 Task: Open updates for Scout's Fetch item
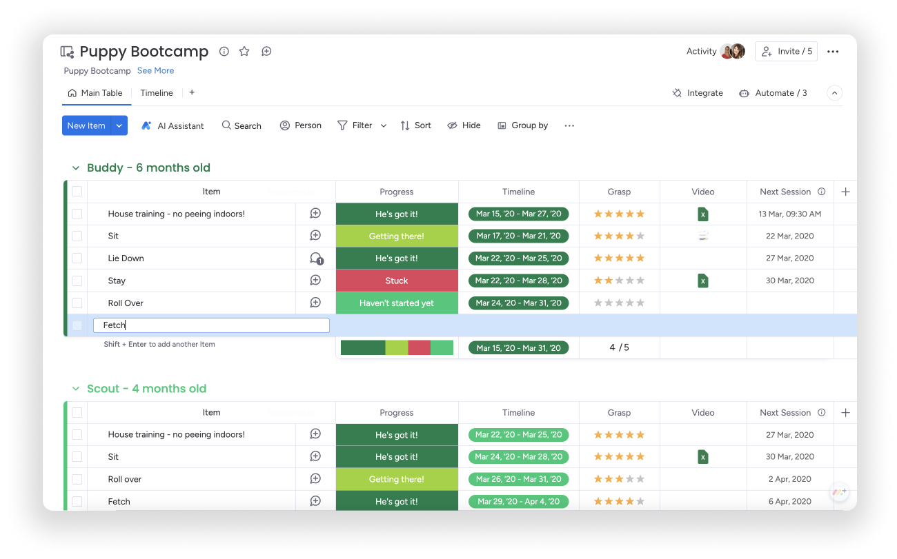coord(315,501)
